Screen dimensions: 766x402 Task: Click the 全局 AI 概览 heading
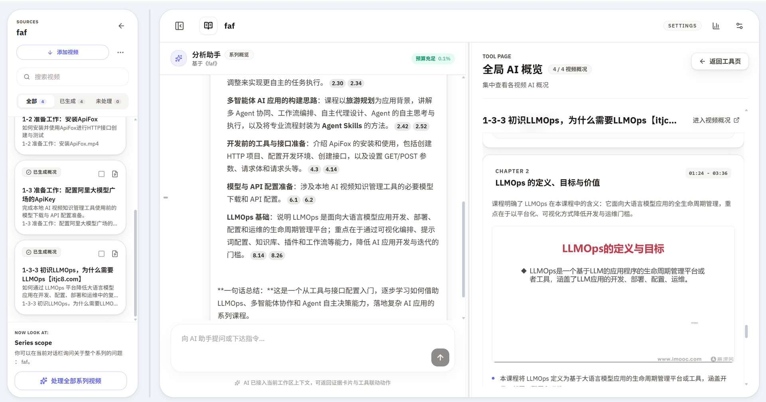coord(512,69)
